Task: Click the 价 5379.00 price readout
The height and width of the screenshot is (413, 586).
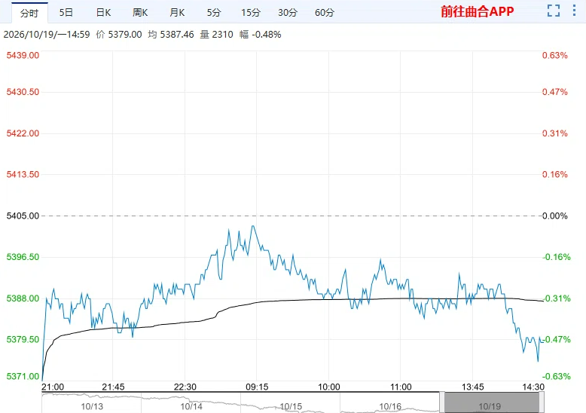Action: tap(119, 35)
